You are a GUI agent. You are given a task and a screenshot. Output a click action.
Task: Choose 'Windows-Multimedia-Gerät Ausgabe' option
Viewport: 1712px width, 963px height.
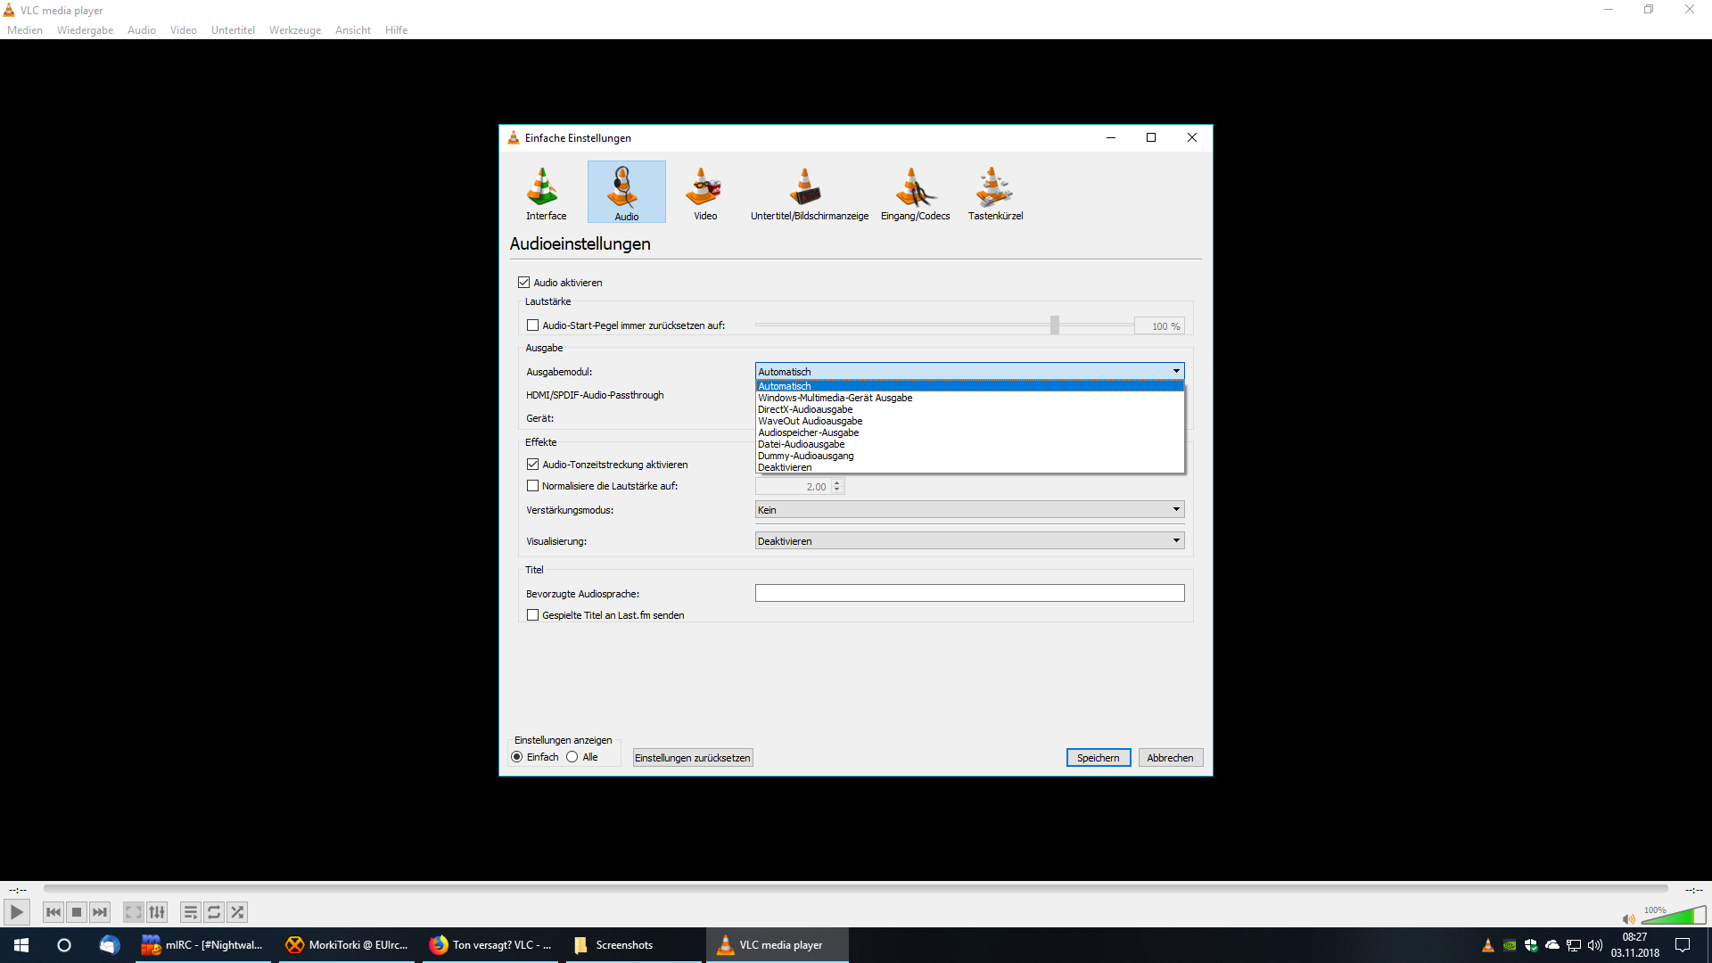coord(969,398)
